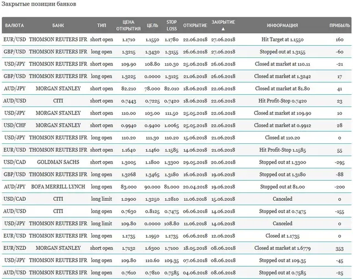The height and width of the screenshot is (279, 353).
Task: Select 'Closed at market at 1.6779' cell
Action: (282, 248)
